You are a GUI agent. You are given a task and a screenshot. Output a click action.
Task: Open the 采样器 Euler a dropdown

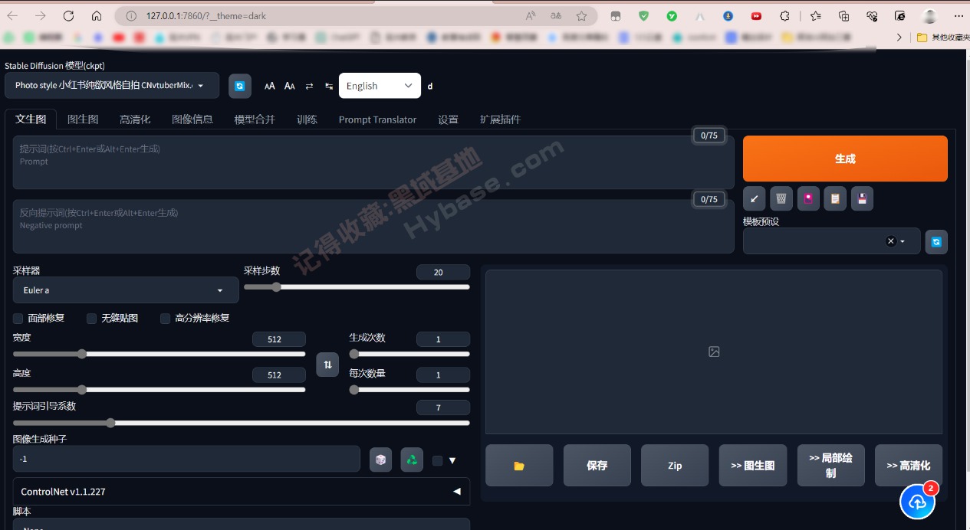(126, 290)
